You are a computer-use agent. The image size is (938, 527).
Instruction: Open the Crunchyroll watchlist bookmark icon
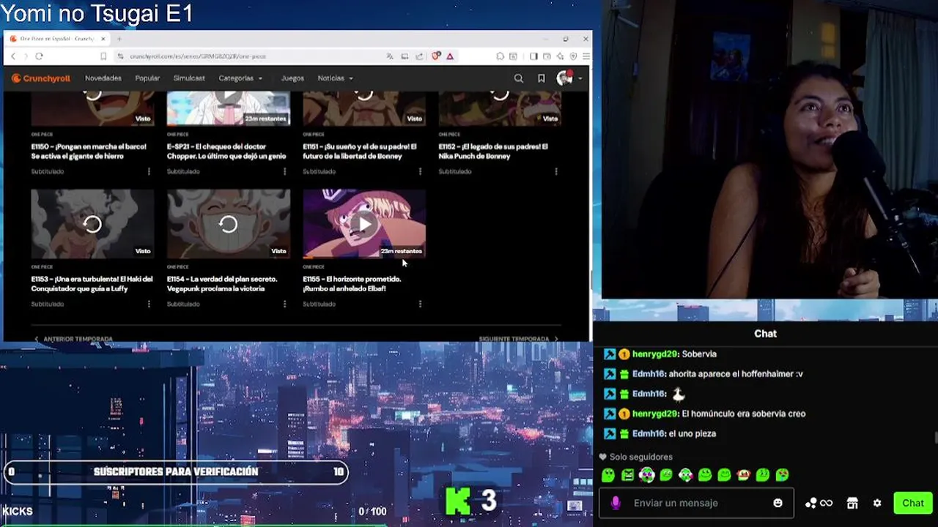pos(541,78)
